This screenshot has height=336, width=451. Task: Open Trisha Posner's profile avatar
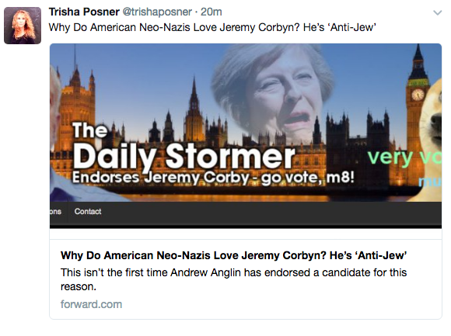[23, 26]
